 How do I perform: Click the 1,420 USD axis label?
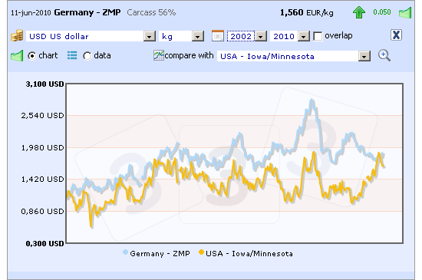(42, 180)
